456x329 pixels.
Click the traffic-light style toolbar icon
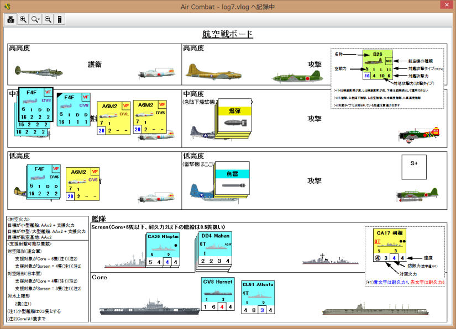pos(60,19)
